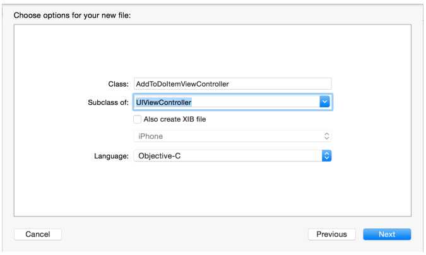This screenshot has width=426, height=255.
Task: Expand the Language popup arrows
Action: point(326,155)
